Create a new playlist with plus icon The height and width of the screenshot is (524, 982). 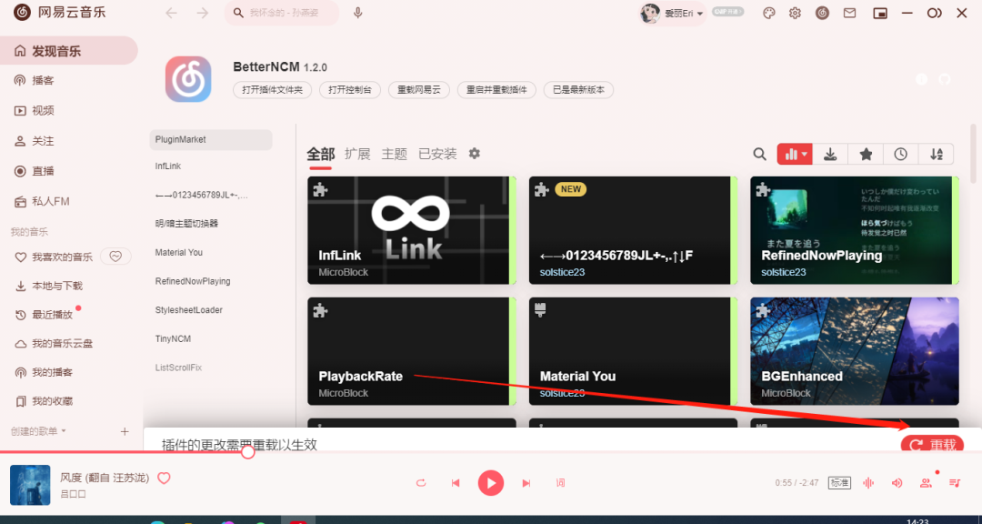pos(125,431)
